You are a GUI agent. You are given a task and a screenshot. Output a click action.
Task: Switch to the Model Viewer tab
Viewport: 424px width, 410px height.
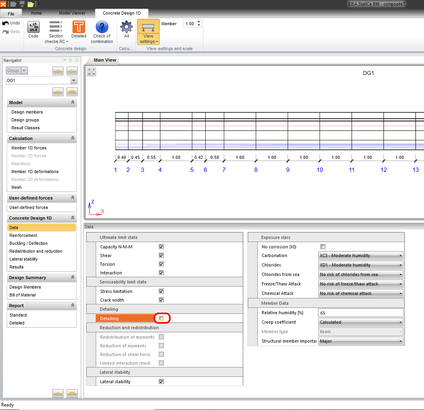[x=72, y=13]
